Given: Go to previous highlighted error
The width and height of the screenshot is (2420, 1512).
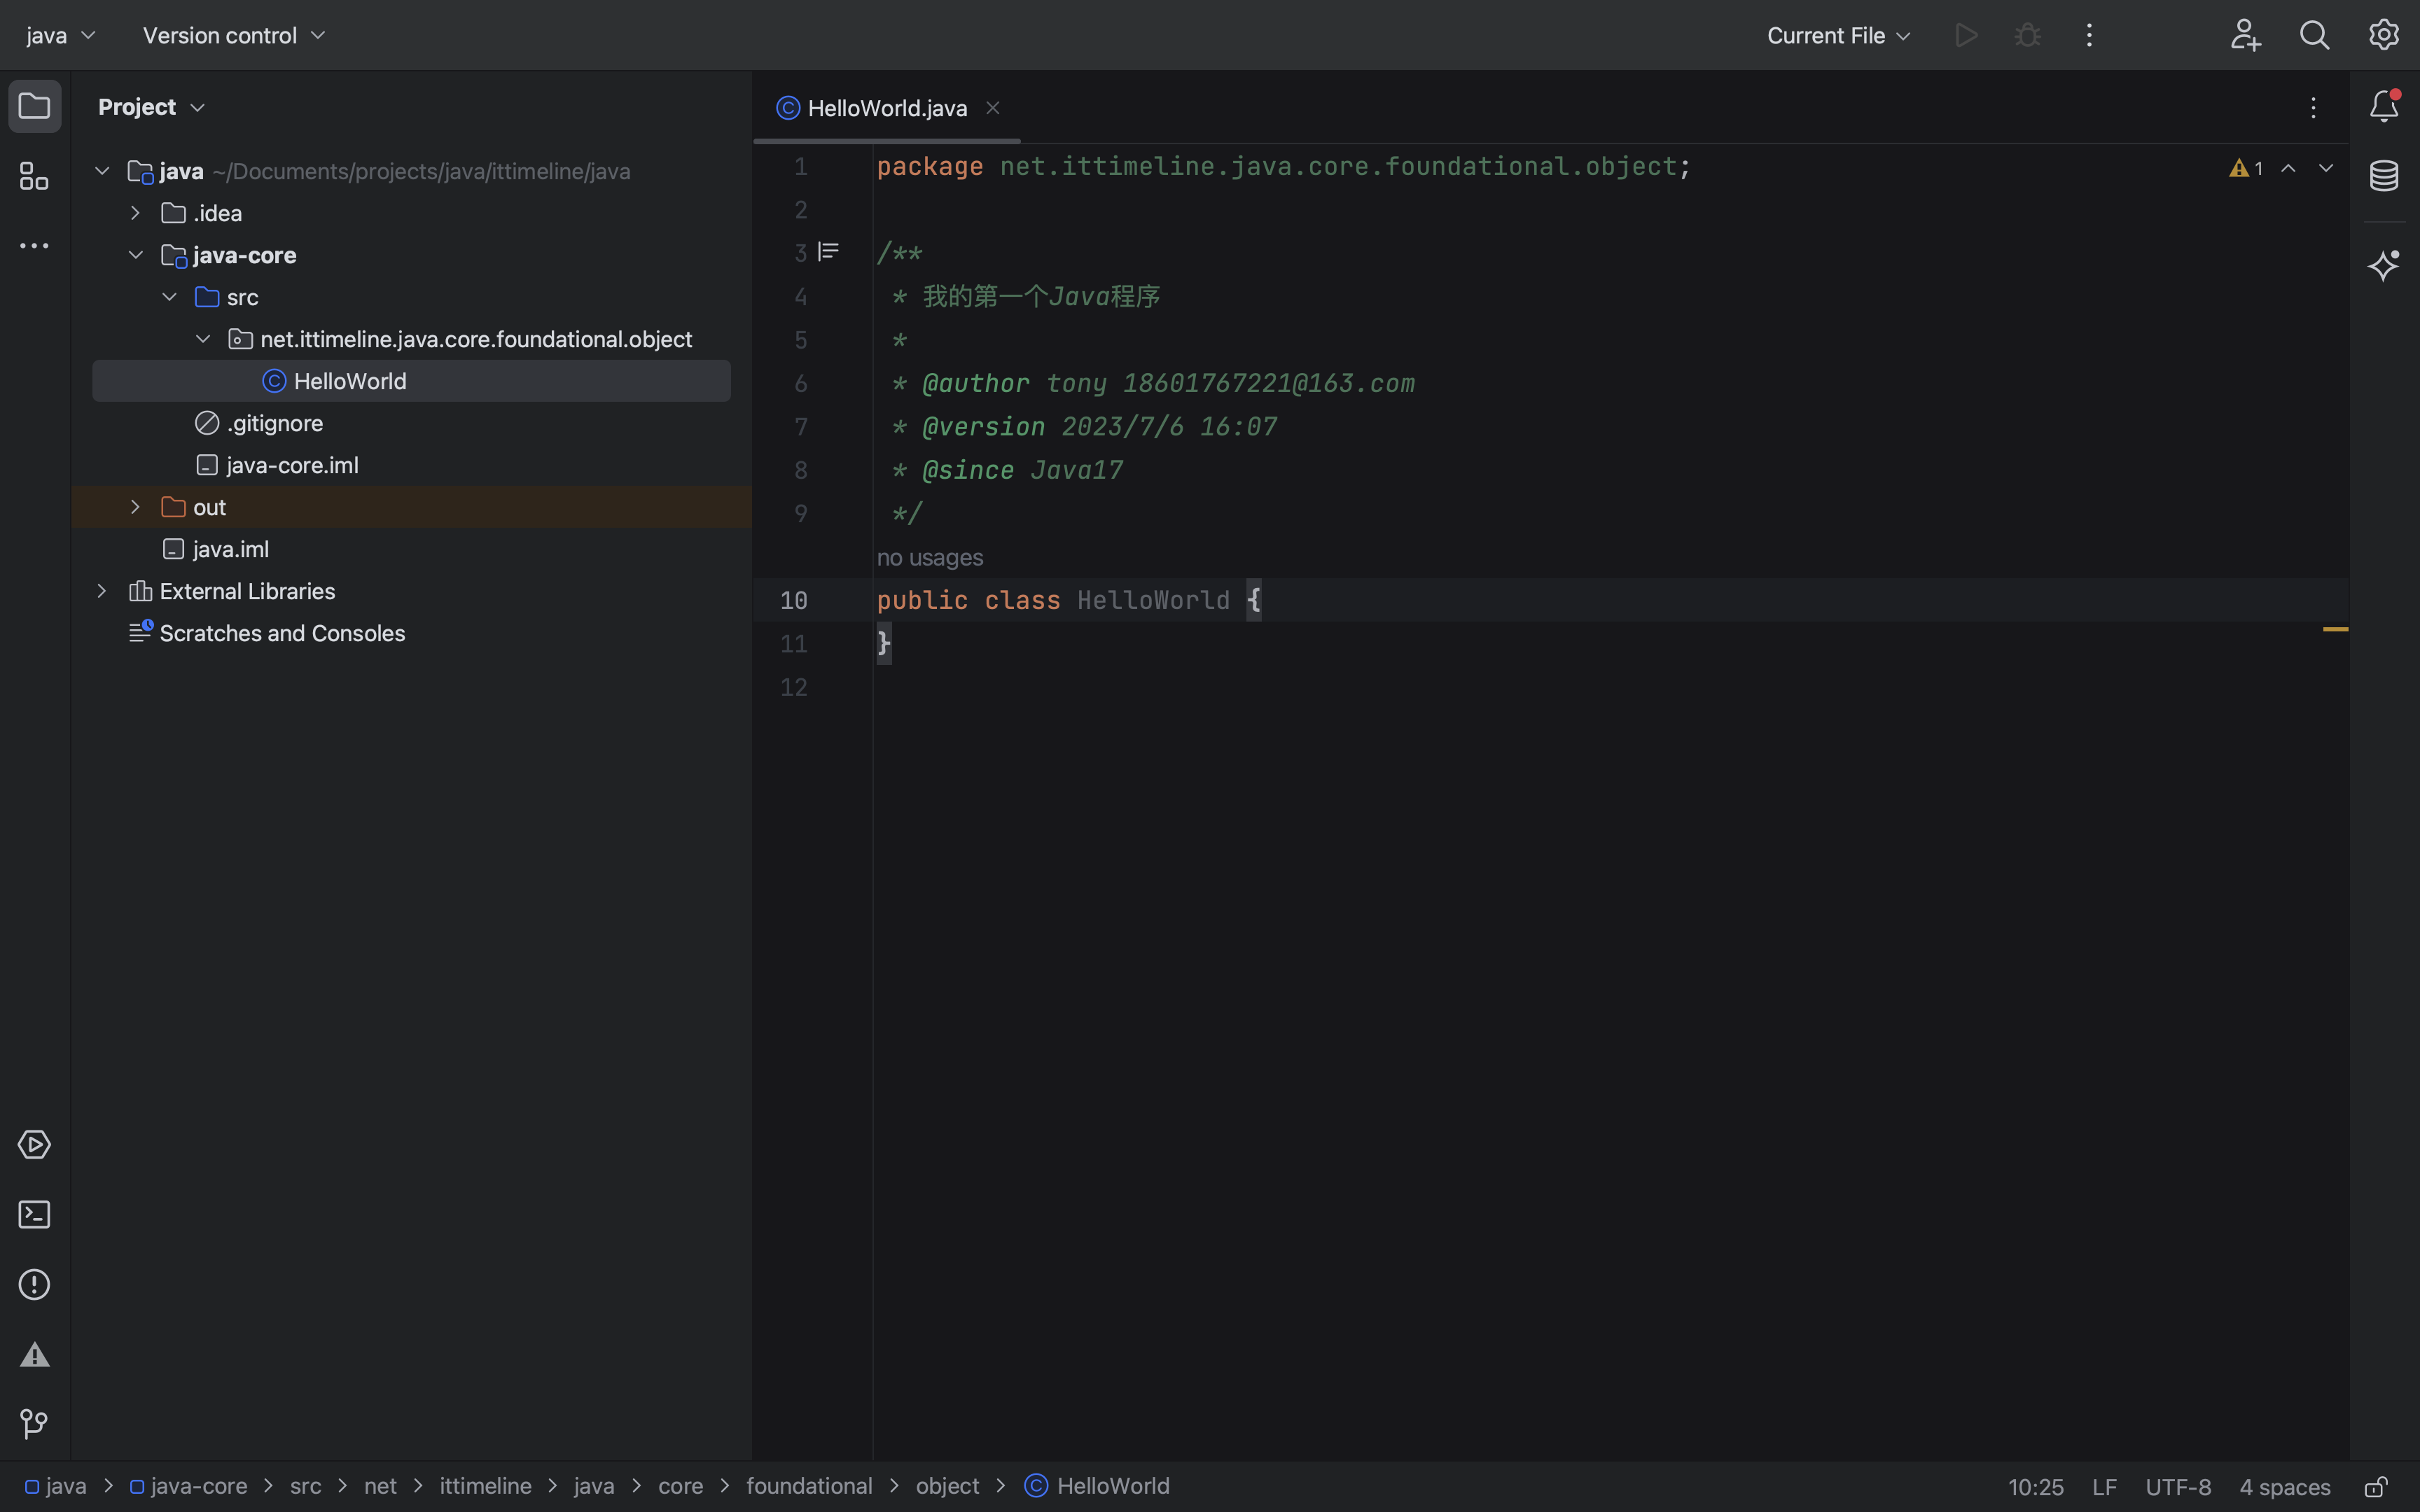Looking at the screenshot, I should click(x=2288, y=169).
